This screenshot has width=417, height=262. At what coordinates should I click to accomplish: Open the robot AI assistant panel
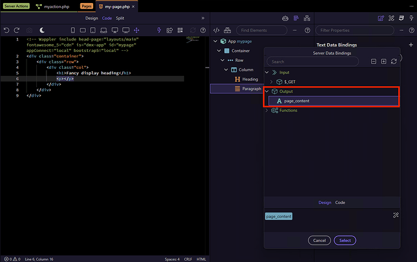pyautogui.click(x=285, y=18)
